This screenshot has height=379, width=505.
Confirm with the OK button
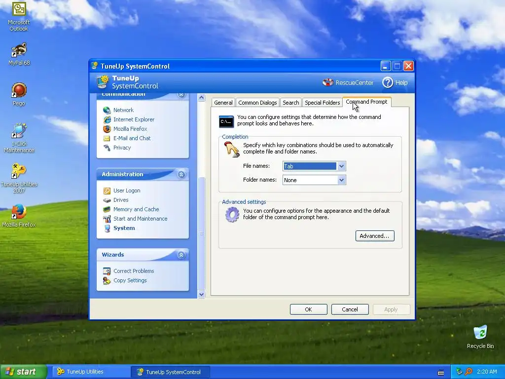point(308,309)
